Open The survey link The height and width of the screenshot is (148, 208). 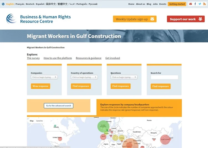coord(33,58)
